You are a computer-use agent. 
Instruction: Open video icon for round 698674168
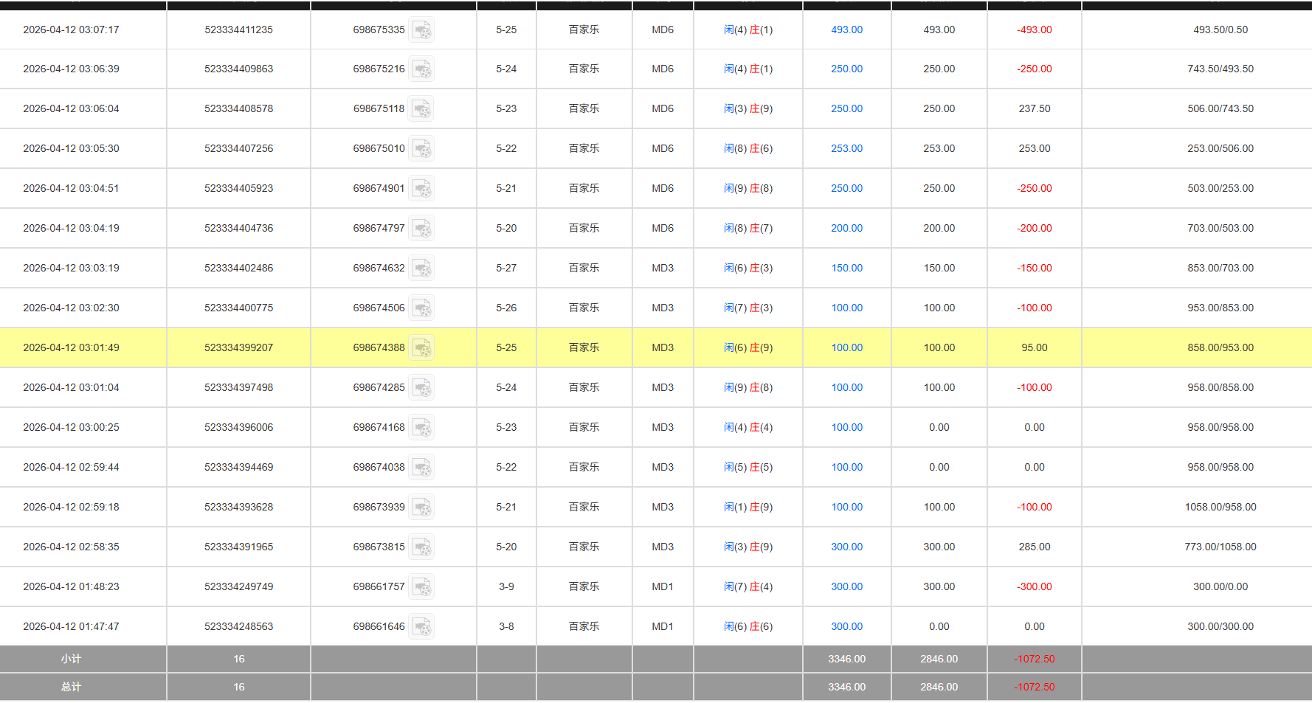421,428
